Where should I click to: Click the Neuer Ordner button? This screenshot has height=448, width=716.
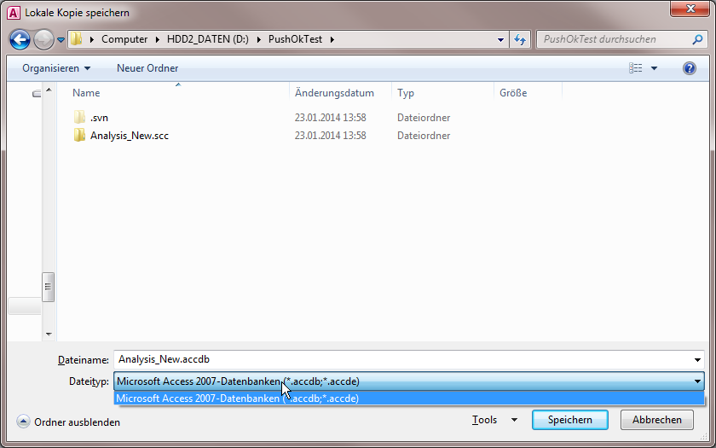[x=147, y=68]
